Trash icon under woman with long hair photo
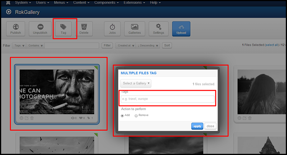Viewport: 287px width, 155px height. click(250, 118)
